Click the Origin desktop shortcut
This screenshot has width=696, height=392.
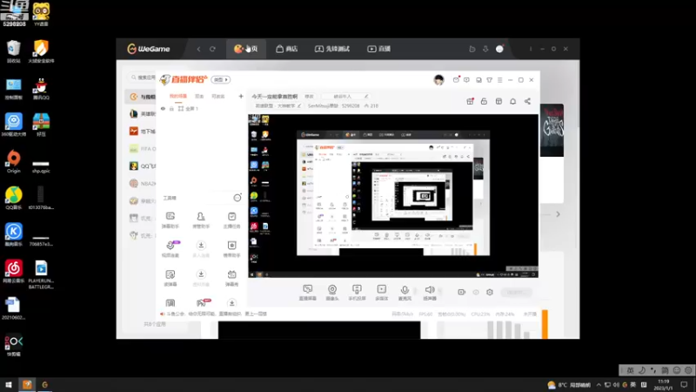13,162
